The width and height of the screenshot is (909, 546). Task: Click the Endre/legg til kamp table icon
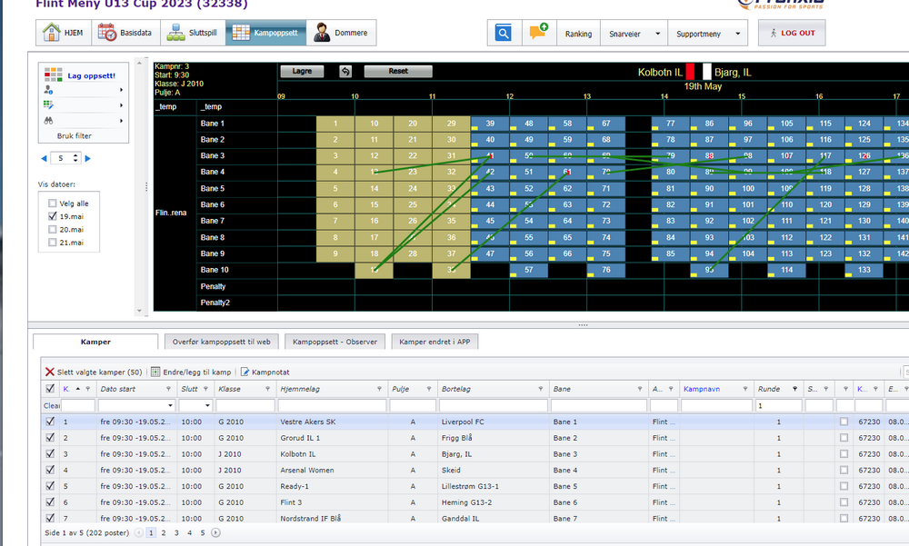click(x=155, y=372)
